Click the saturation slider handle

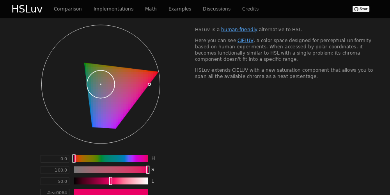tap(148, 170)
